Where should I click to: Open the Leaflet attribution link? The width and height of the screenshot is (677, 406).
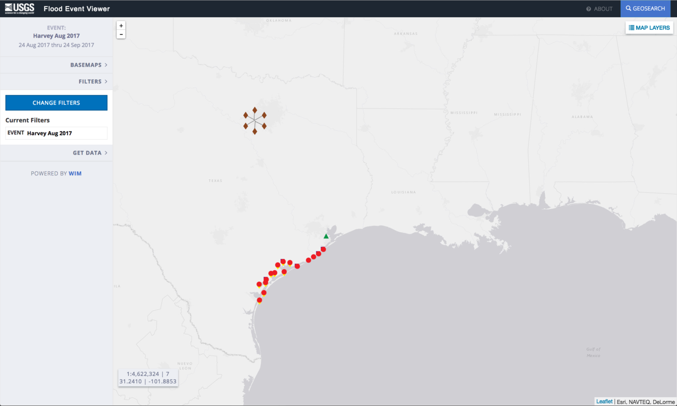(x=604, y=401)
